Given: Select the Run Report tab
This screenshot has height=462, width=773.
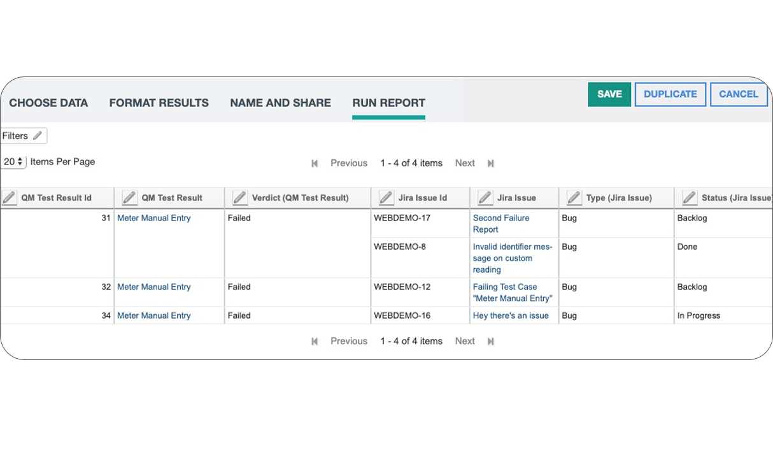Looking at the screenshot, I should pyautogui.click(x=388, y=103).
